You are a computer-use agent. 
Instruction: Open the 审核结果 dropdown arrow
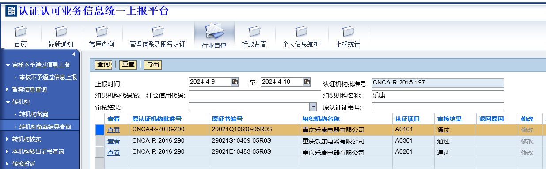313,107
